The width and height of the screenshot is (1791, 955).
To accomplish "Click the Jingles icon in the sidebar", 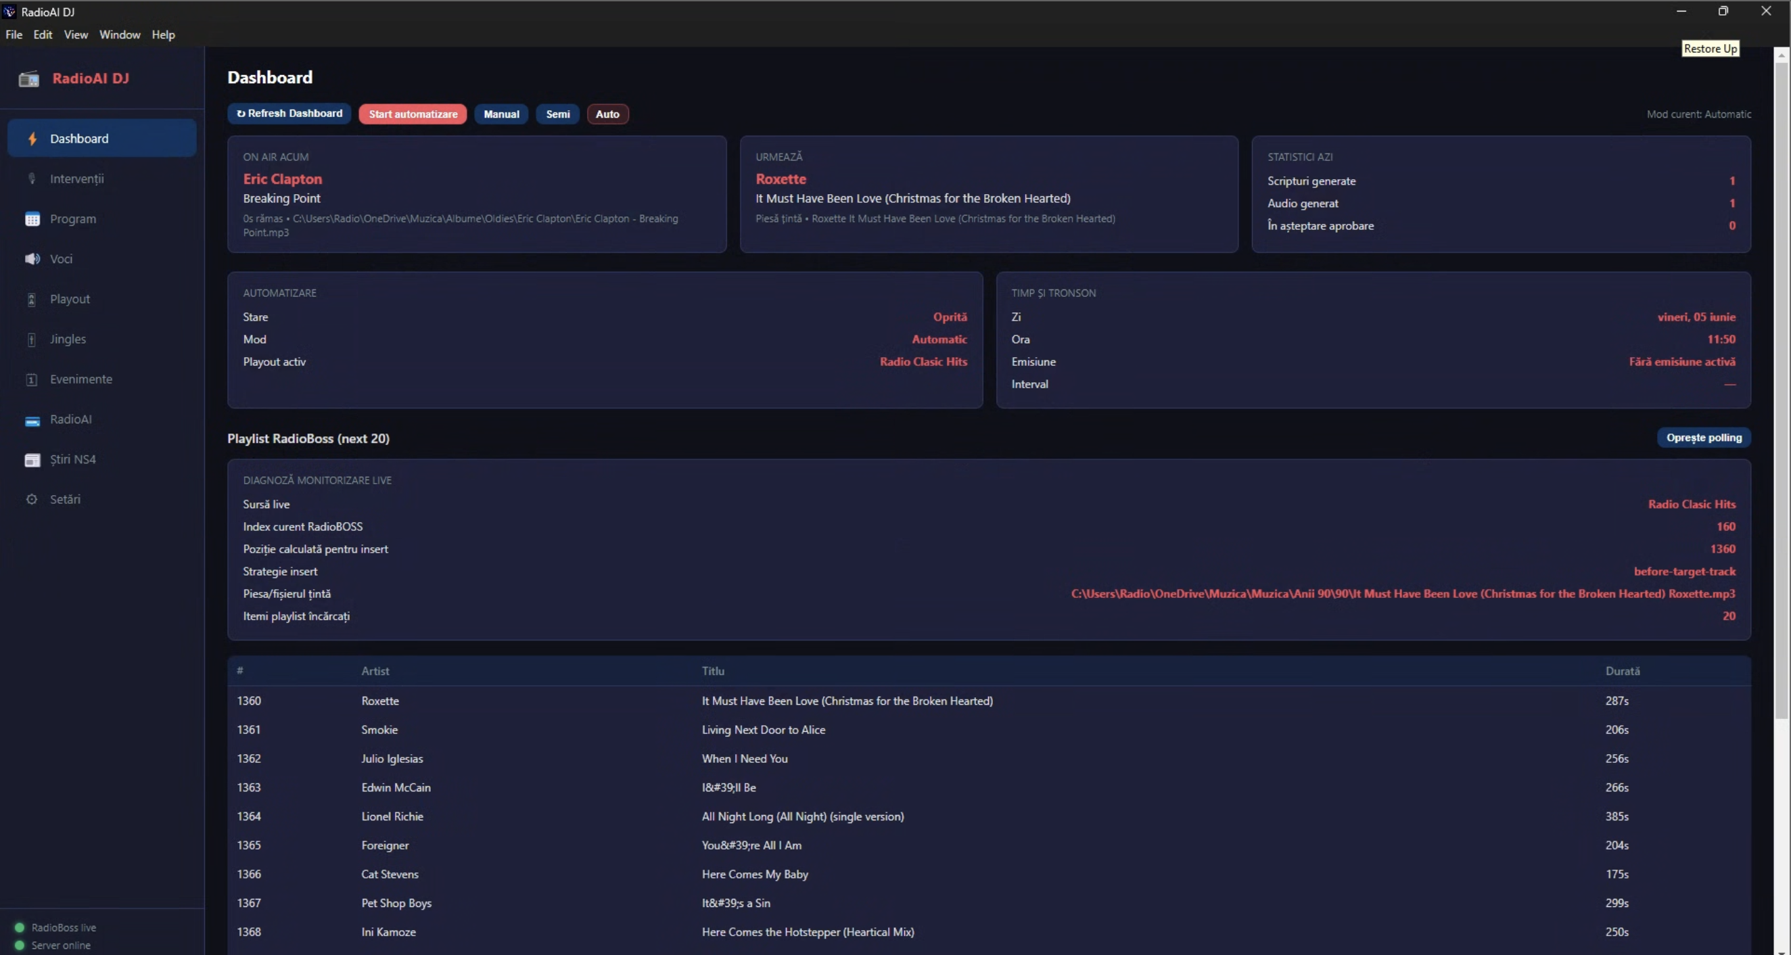I will (x=32, y=339).
